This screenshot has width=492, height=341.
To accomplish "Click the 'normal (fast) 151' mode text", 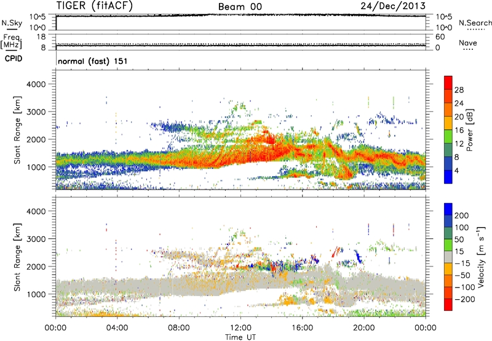I will [x=93, y=61].
